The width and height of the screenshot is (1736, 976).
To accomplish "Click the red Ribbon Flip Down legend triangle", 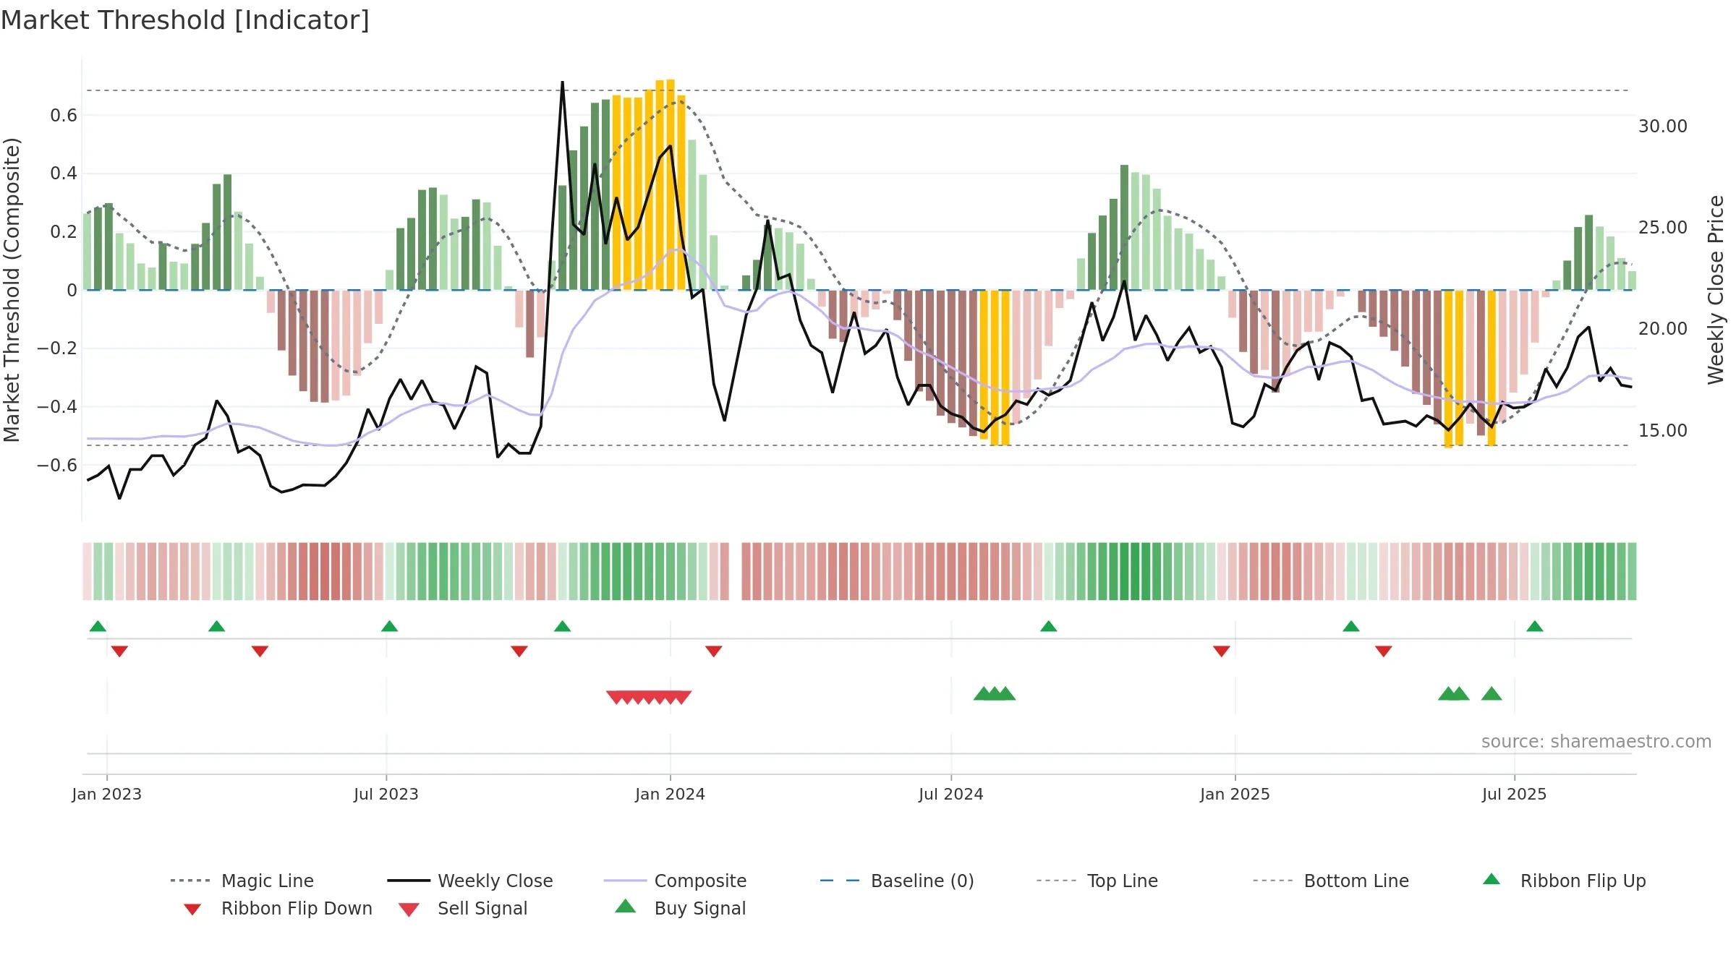I will click(192, 909).
